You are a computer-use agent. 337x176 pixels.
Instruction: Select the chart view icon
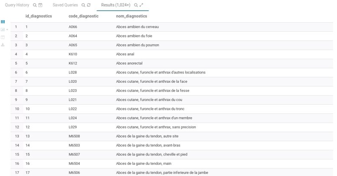3,30
